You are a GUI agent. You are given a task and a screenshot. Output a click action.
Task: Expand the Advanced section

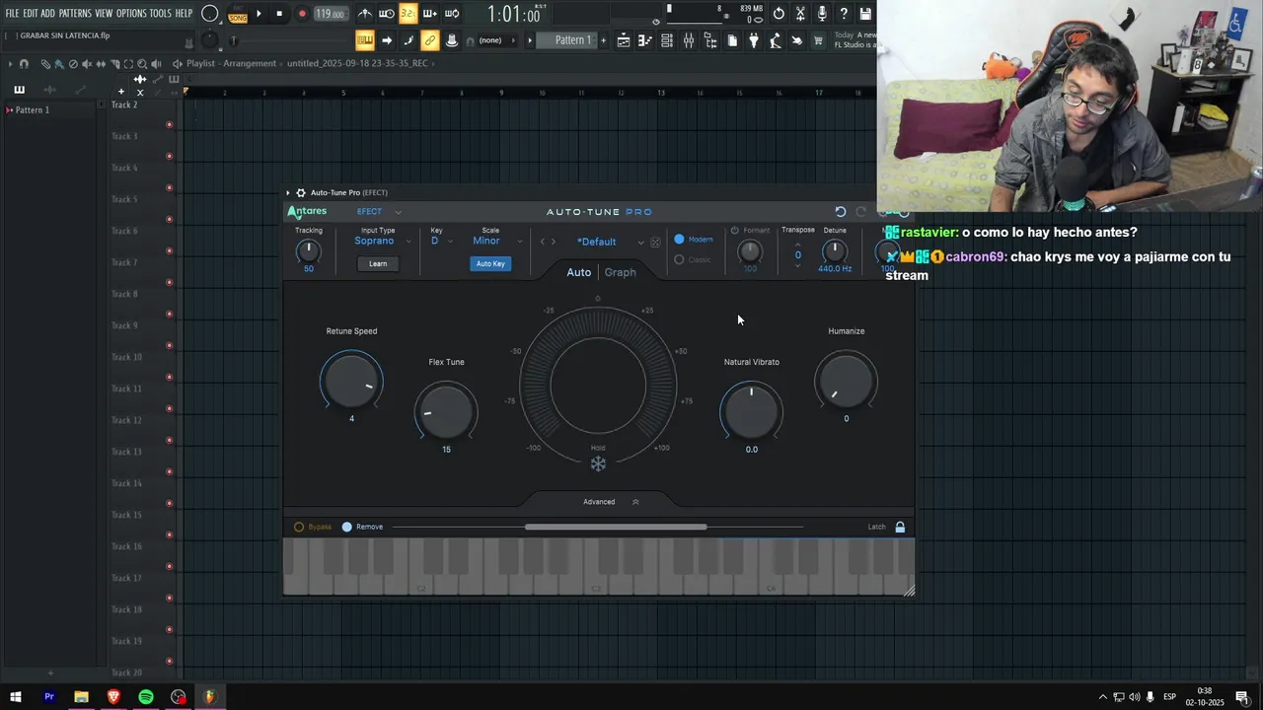coord(611,502)
